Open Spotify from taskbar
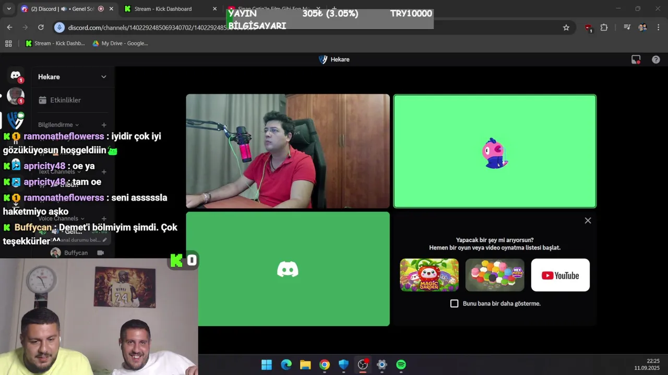Image resolution: width=668 pixels, height=375 pixels. (x=401, y=365)
